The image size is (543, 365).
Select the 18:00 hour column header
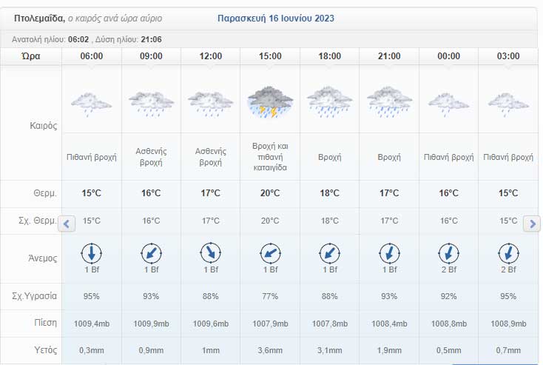click(x=330, y=56)
